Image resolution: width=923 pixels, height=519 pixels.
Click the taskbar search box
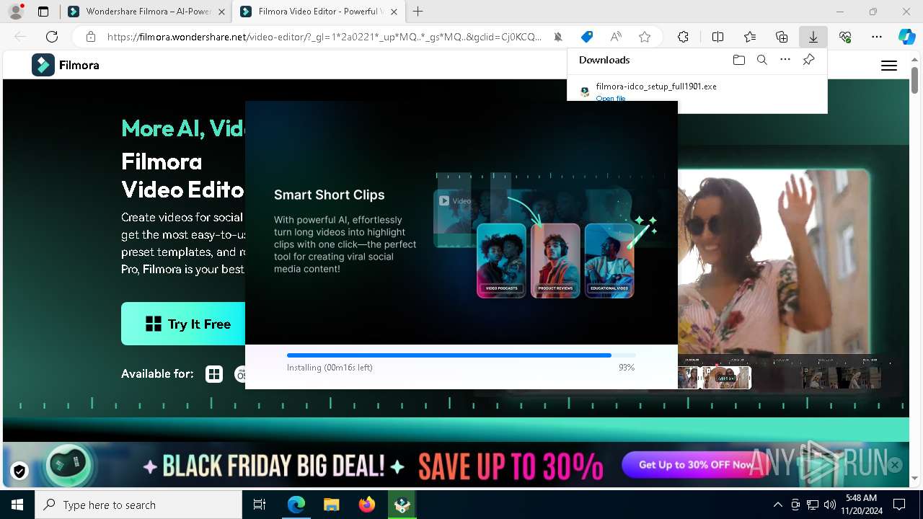(138, 505)
